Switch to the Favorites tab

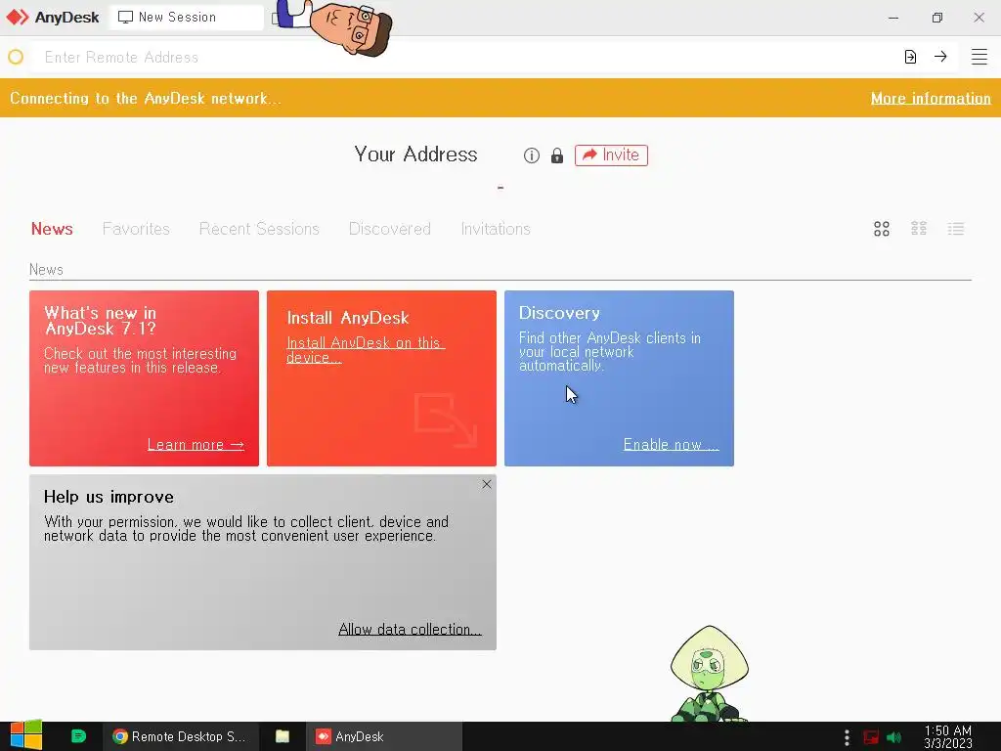[x=136, y=229]
